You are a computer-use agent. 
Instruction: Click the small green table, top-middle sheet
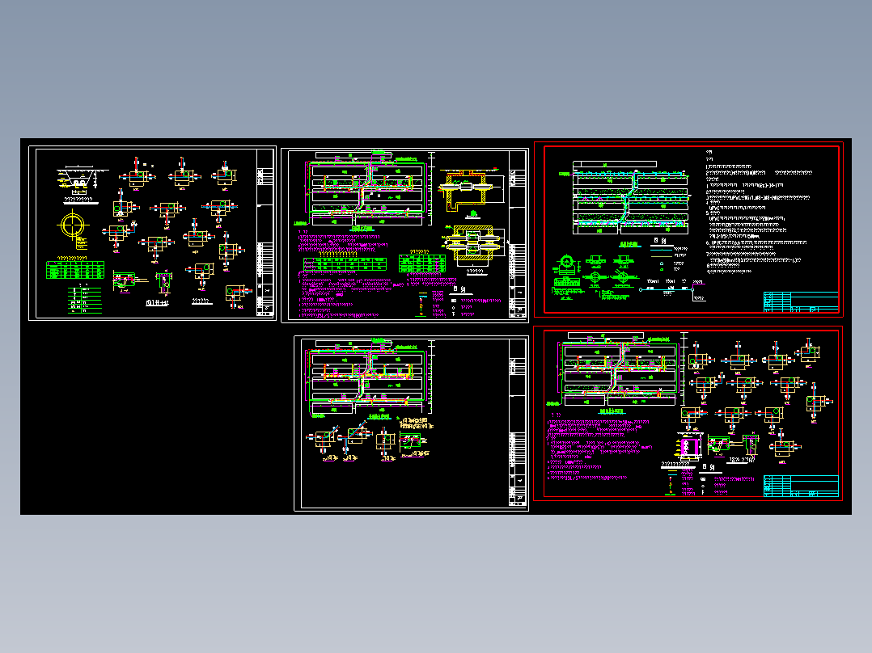point(422,262)
